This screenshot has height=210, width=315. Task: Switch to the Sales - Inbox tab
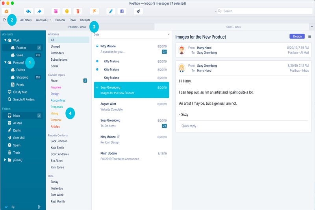click(233, 27)
